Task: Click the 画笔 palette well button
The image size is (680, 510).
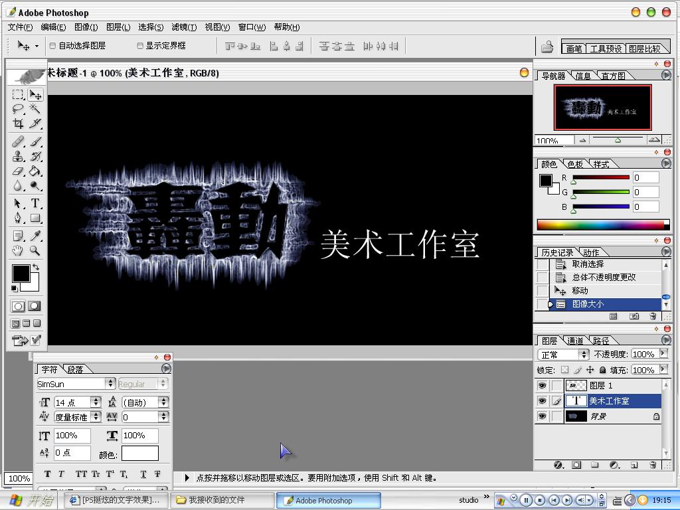Action: pos(574,48)
